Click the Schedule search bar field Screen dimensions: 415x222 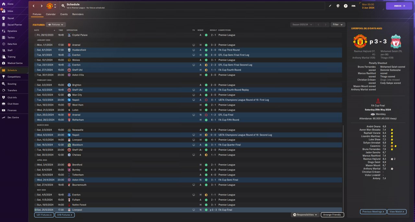point(193,6)
